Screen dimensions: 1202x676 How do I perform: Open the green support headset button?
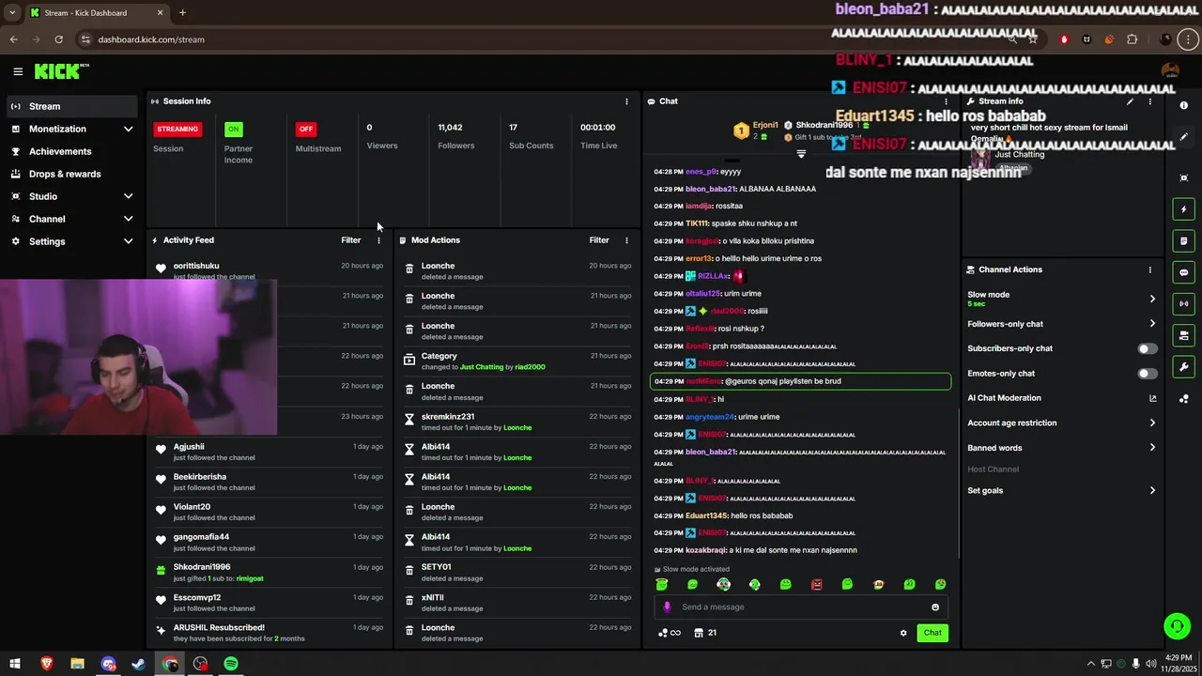tap(1177, 626)
